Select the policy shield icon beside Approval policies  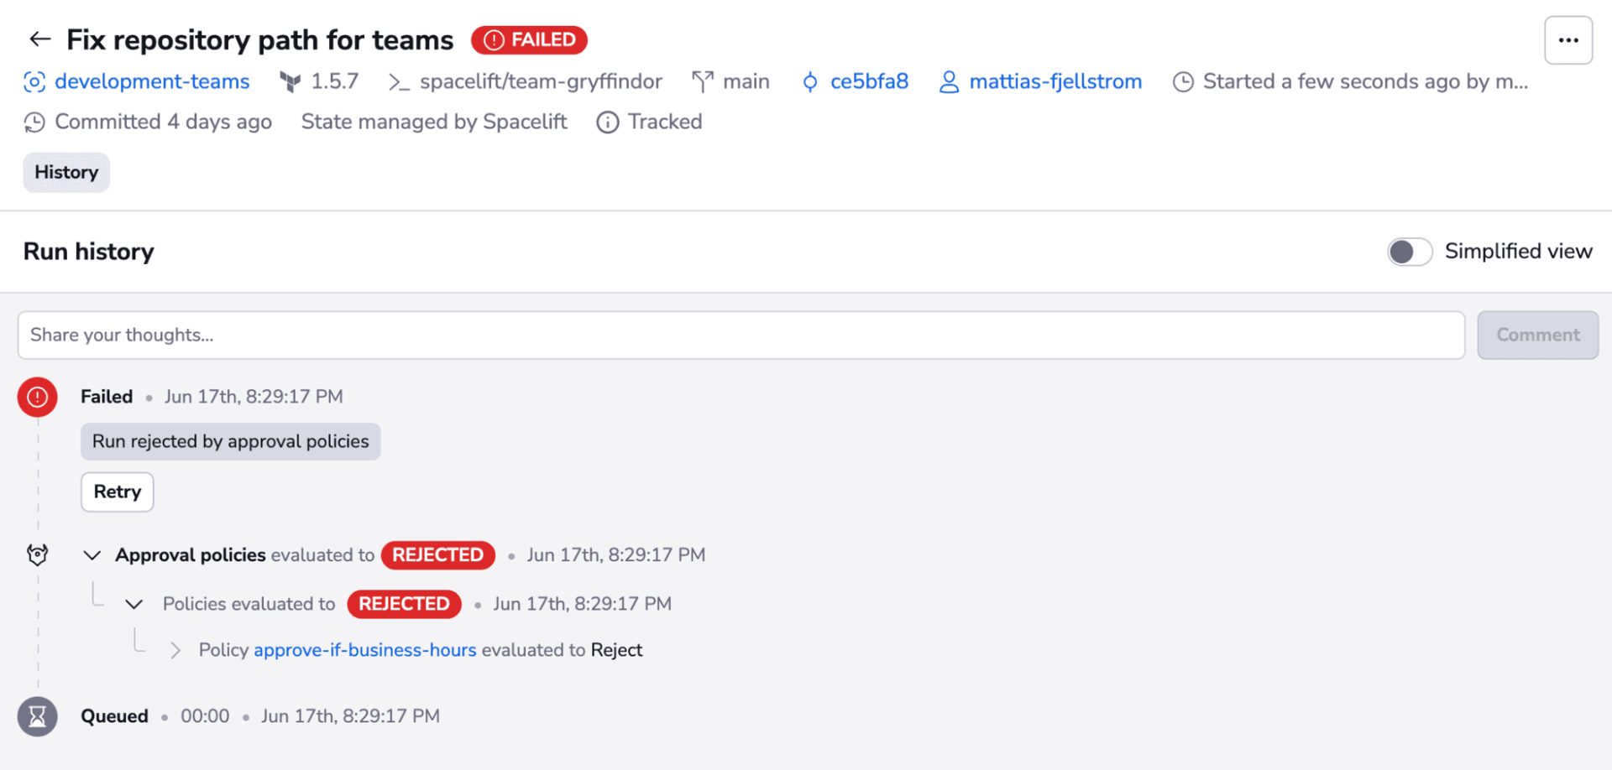[37, 554]
